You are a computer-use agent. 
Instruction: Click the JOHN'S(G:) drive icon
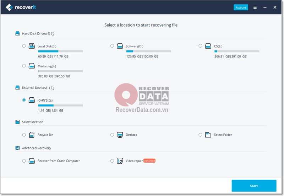tap(32, 100)
